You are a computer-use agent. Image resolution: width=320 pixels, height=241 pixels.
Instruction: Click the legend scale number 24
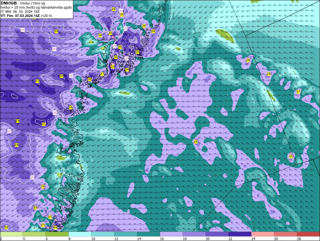point(253,239)
